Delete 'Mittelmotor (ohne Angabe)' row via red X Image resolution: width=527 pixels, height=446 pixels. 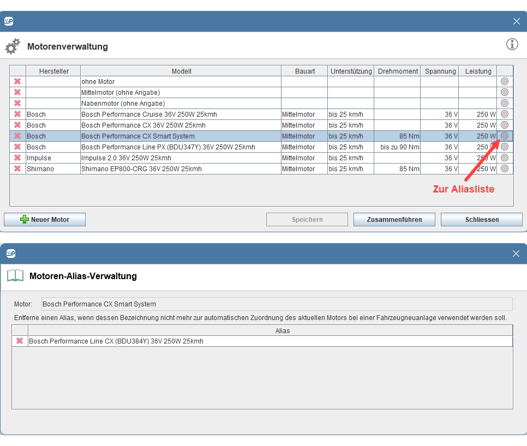(17, 92)
